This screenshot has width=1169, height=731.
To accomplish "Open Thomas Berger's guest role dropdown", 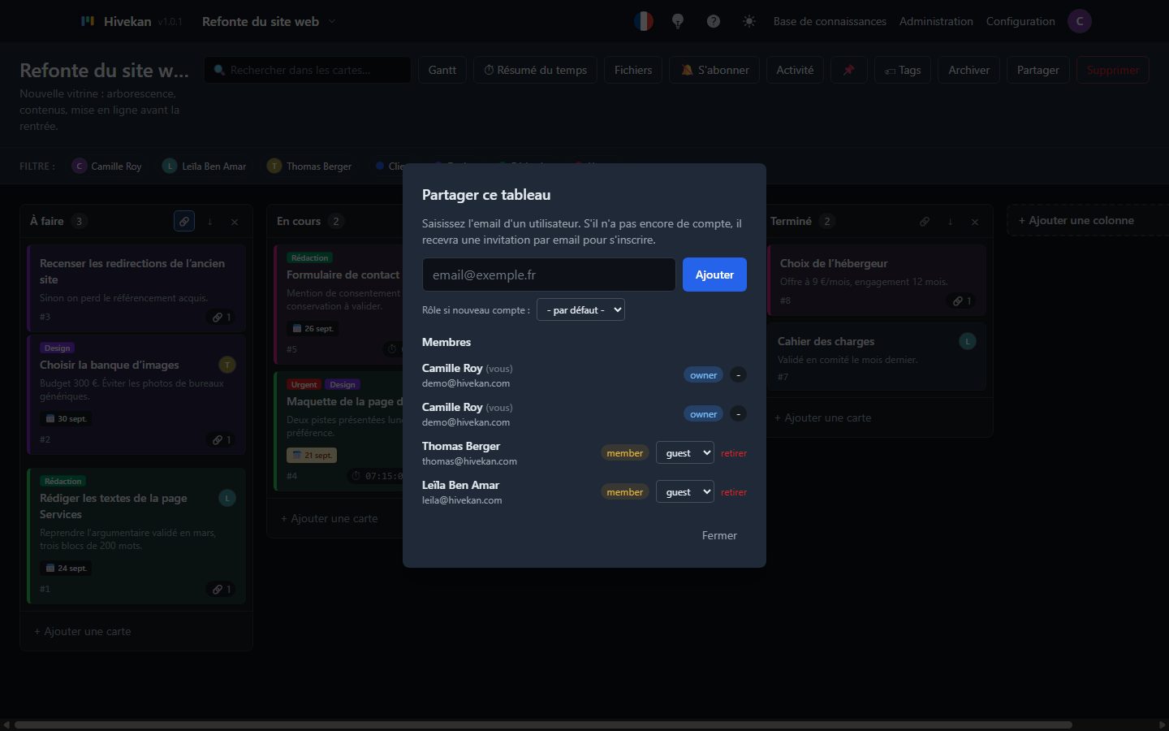I will [x=684, y=452].
